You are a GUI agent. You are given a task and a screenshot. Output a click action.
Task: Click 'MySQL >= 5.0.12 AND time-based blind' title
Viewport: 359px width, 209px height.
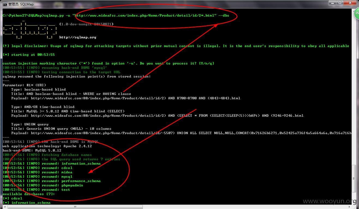[x=68, y=111]
